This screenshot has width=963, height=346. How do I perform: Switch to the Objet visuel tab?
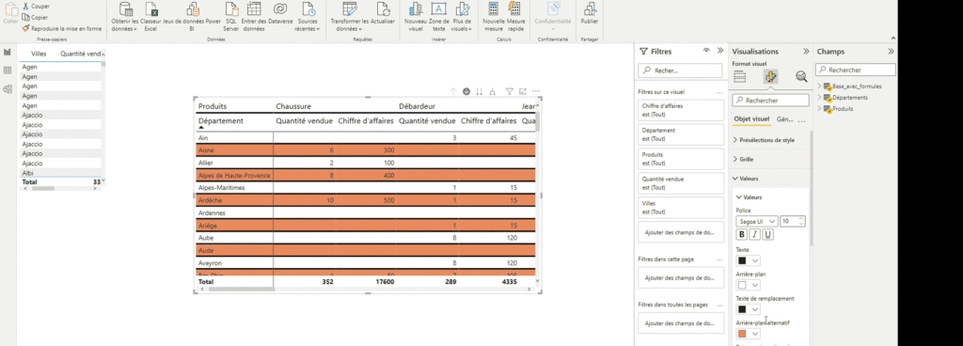click(751, 119)
